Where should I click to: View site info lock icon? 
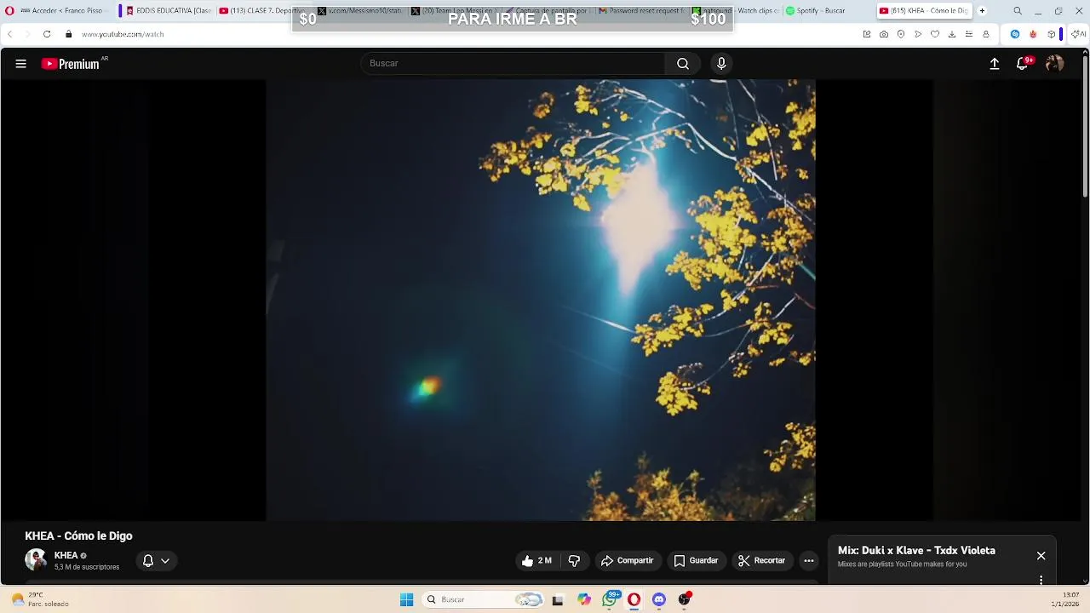[69, 34]
